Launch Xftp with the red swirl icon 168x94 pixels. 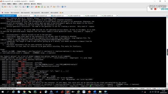(x=36, y=7)
